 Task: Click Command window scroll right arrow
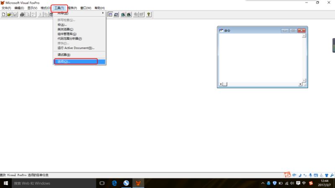[300, 84]
